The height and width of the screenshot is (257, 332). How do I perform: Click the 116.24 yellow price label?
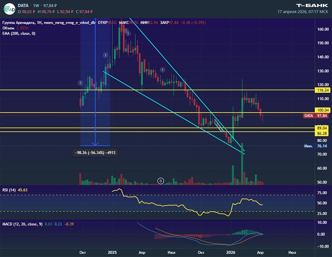322,90
